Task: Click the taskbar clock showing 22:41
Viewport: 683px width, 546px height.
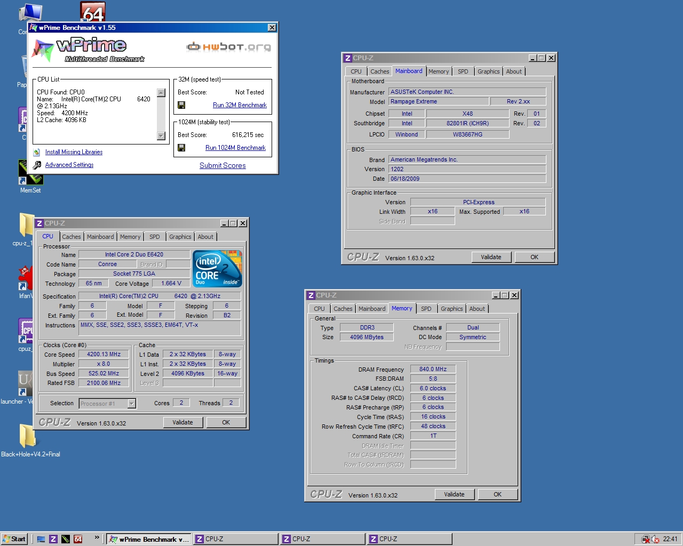Action: coord(670,539)
